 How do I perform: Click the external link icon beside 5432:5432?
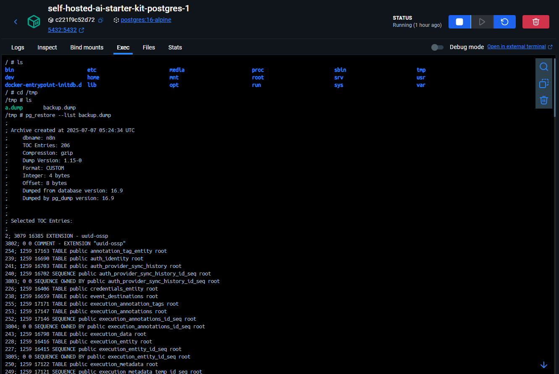pos(81,30)
